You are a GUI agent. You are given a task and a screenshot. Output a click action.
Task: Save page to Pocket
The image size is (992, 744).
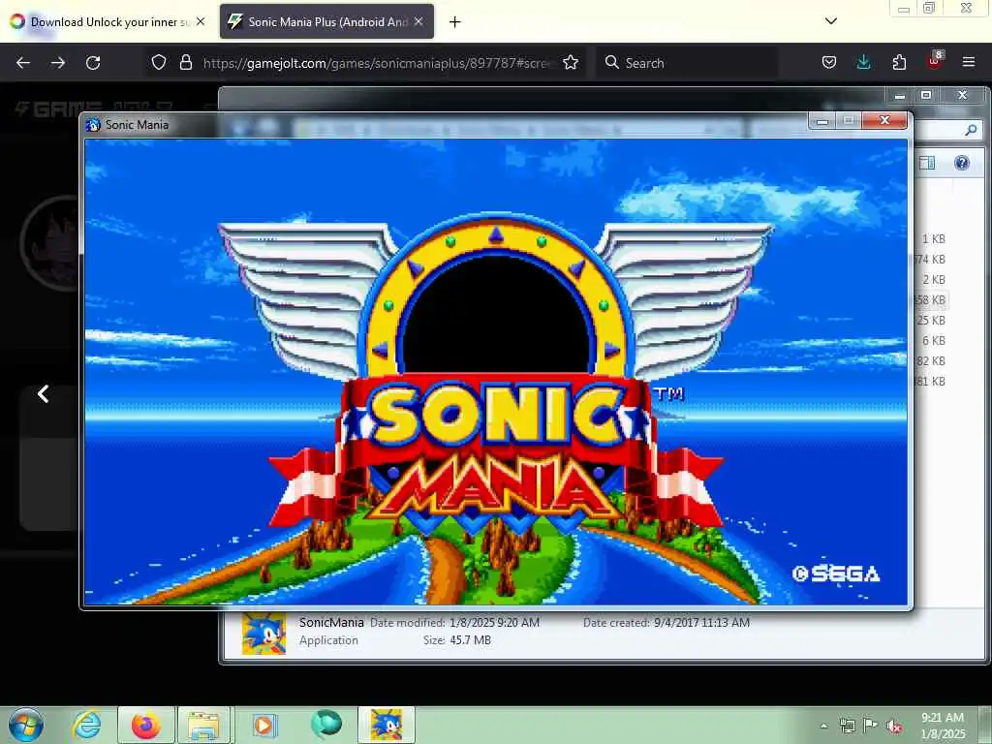coord(829,62)
